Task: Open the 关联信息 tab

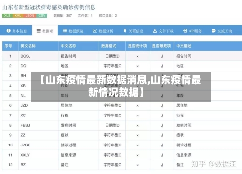Action: click(134, 30)
